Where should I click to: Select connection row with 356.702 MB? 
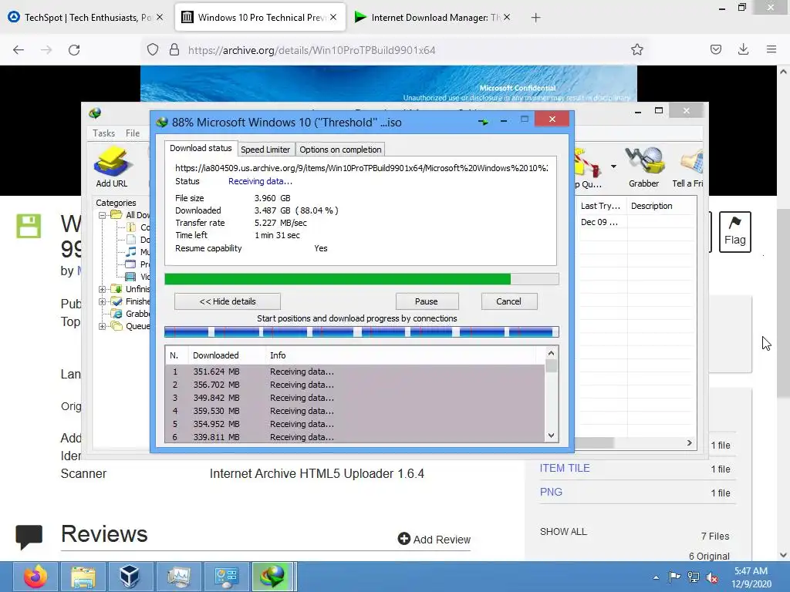(x=355, y=385)
